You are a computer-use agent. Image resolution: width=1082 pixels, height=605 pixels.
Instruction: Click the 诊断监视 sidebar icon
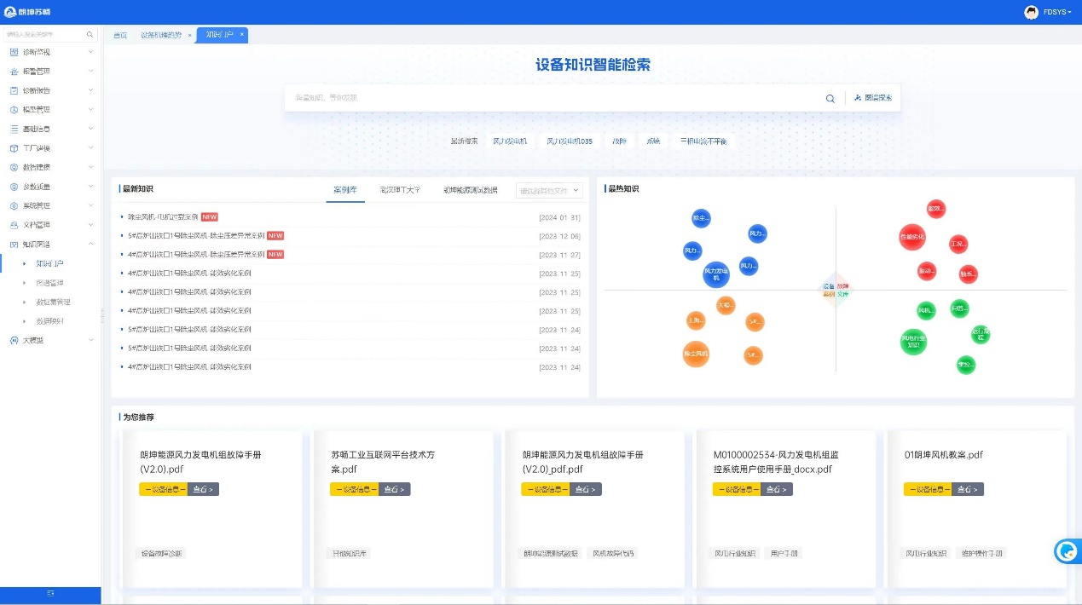point(14,52)
